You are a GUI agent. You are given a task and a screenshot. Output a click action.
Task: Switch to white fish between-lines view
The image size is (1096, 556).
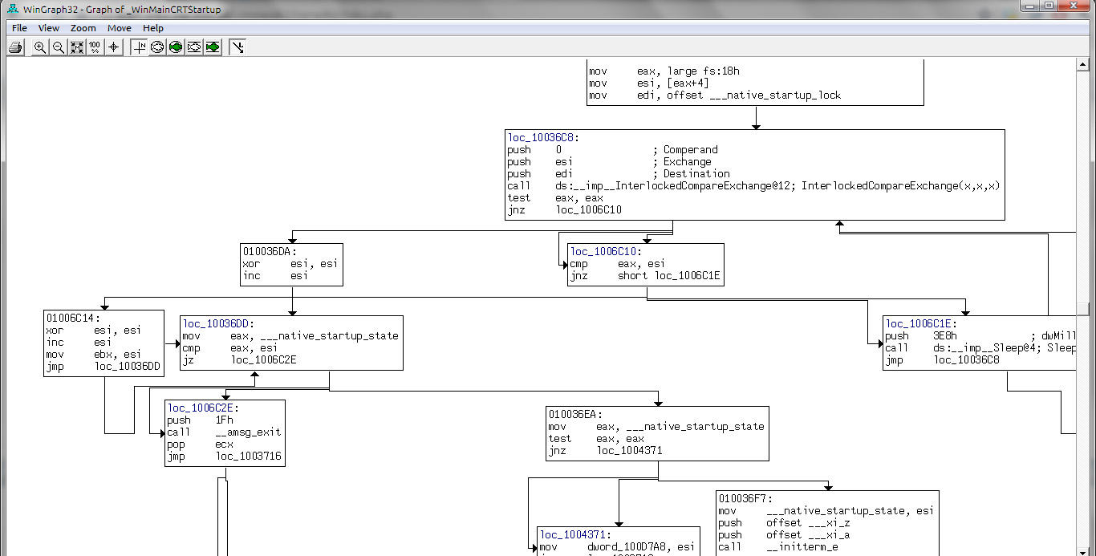(x=193, y=47)
